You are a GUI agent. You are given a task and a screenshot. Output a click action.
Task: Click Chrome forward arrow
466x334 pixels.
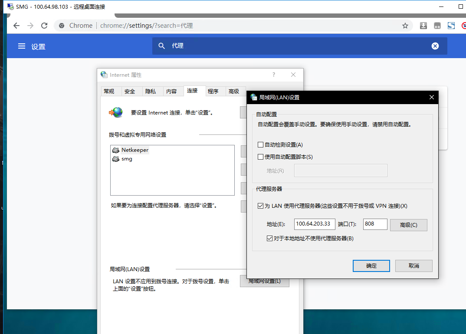pyautogui.click(x=30, y=26)
